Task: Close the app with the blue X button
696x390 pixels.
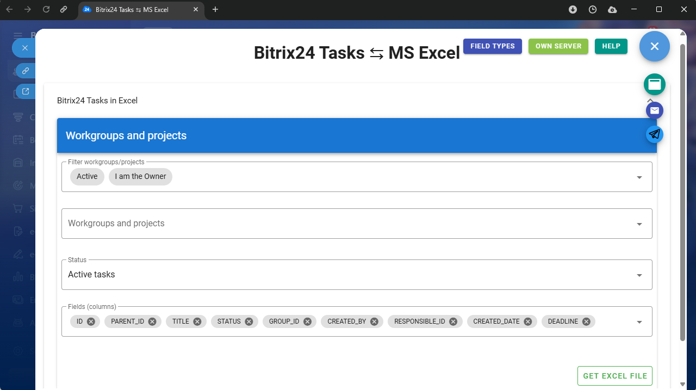Action: pyautogui.click(x=655, y=46)
